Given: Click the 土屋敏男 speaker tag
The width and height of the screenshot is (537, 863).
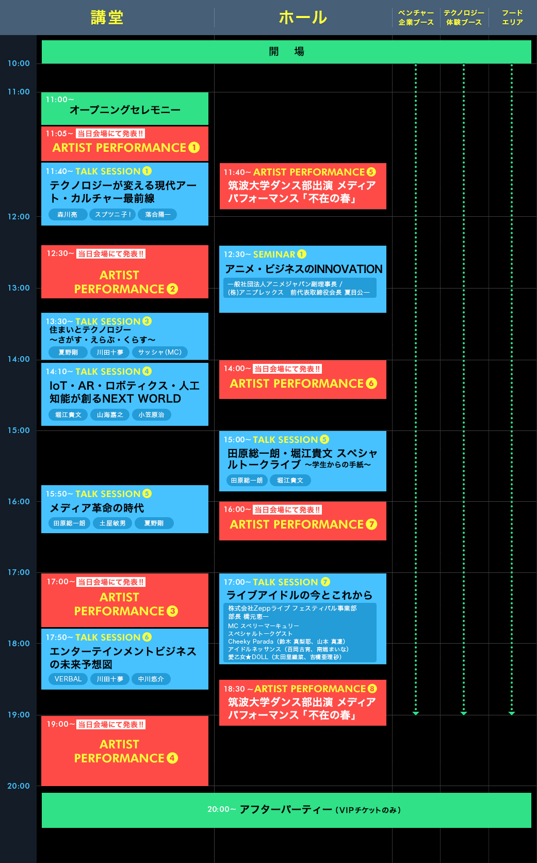Looking at the screenshot, I should tap(112, 523).
